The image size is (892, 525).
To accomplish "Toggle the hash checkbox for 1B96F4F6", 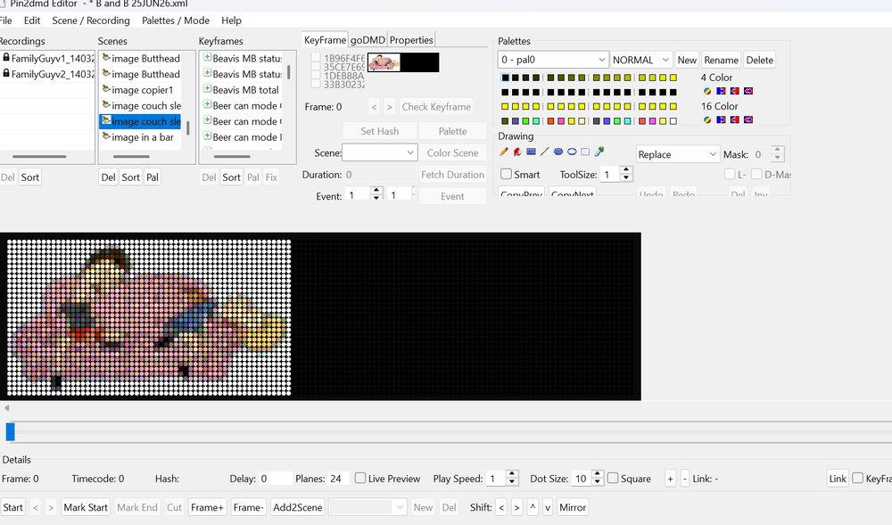I will tap(316, 57).
